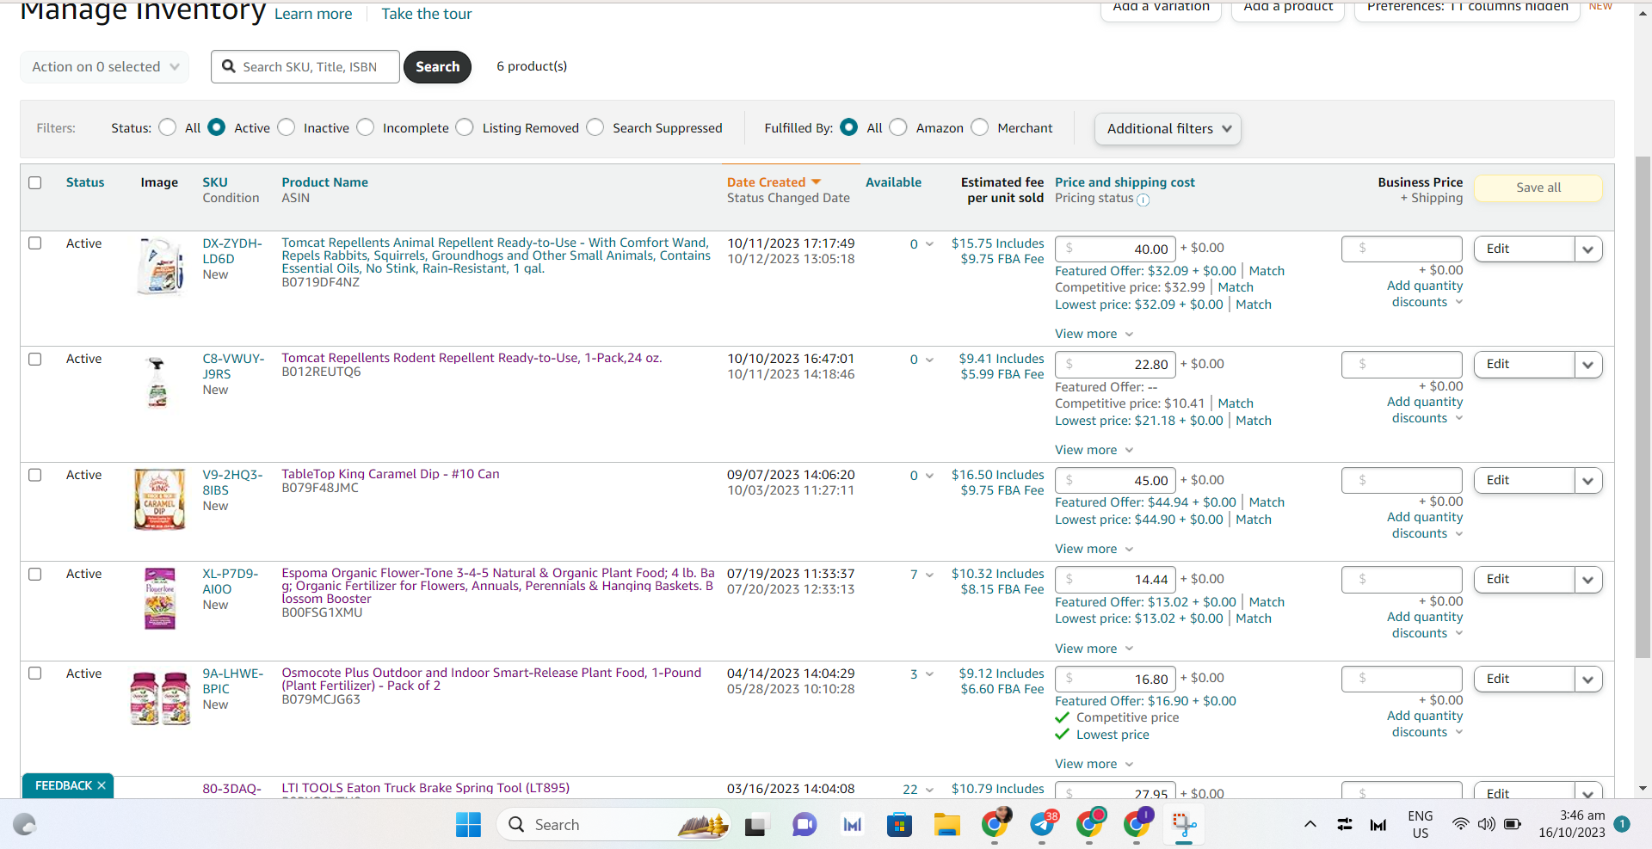
Task: Select the checkbox for TableTop King Caramel Dip
Action: click(35, 475)
